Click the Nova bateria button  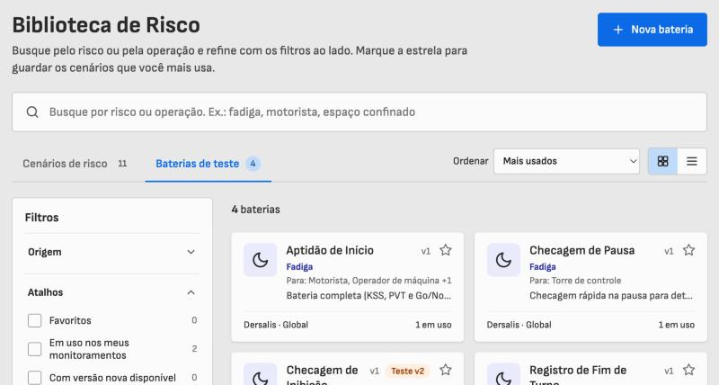652,30
